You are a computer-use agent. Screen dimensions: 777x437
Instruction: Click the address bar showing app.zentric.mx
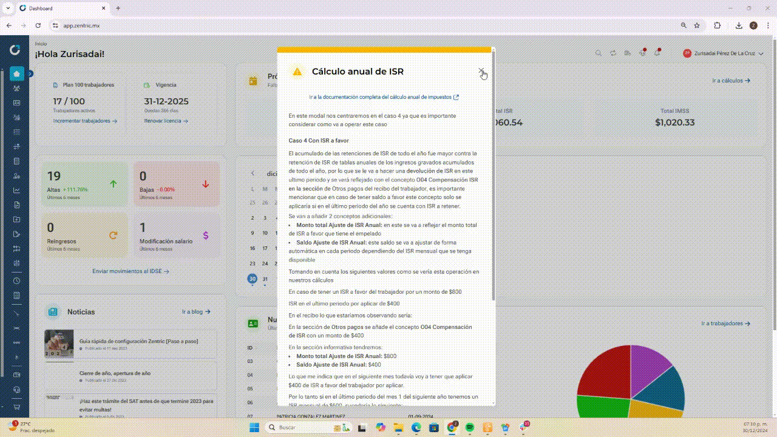pos(364,25)
